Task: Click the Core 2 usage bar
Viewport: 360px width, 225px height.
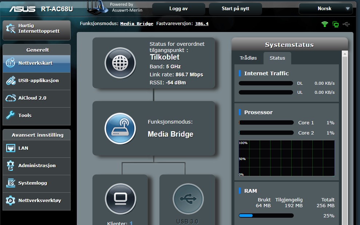Action: point(266,133)
